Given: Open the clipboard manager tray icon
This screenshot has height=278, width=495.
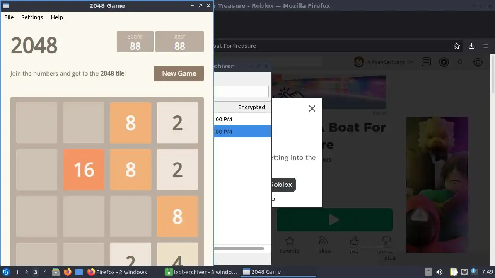Looking at the screenshot, I should click(454, 272).
